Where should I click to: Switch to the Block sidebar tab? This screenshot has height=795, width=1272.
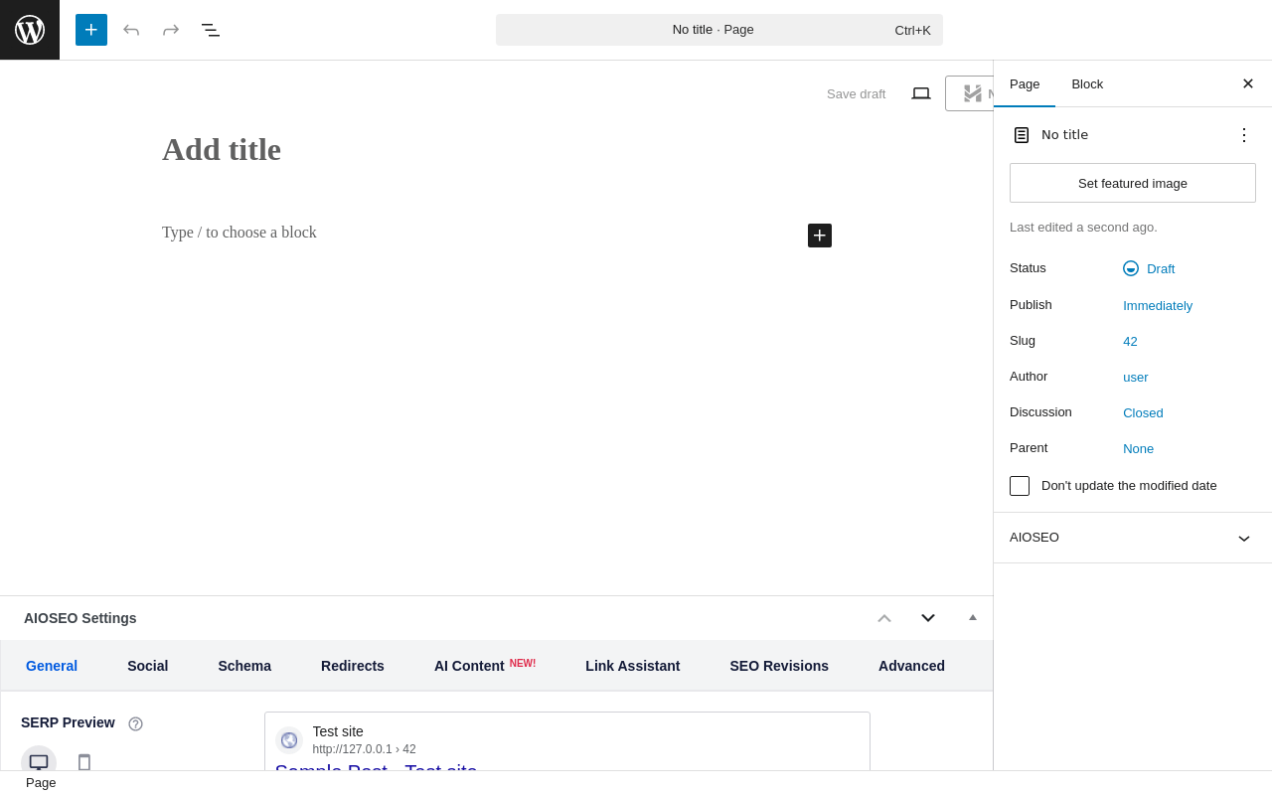click(1087, 84)
